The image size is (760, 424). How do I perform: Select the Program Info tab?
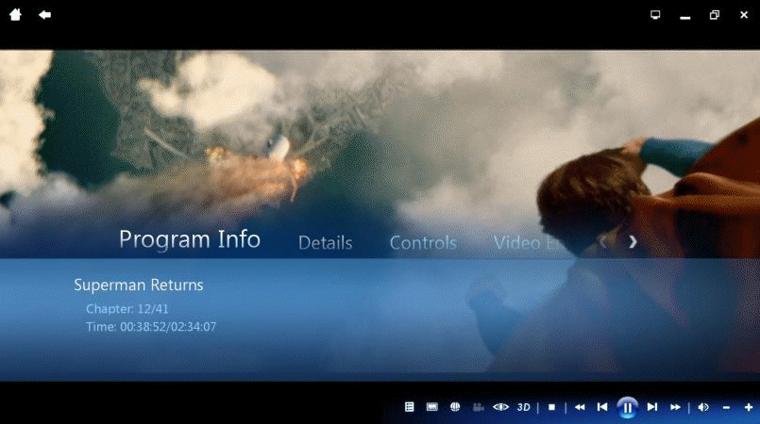190,239
